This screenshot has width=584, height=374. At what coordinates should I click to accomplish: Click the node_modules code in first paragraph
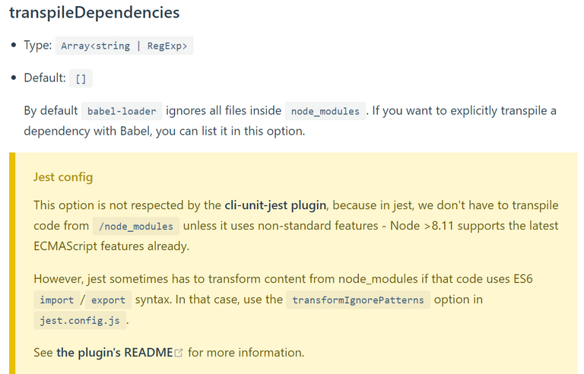click(x=325, y=111)
